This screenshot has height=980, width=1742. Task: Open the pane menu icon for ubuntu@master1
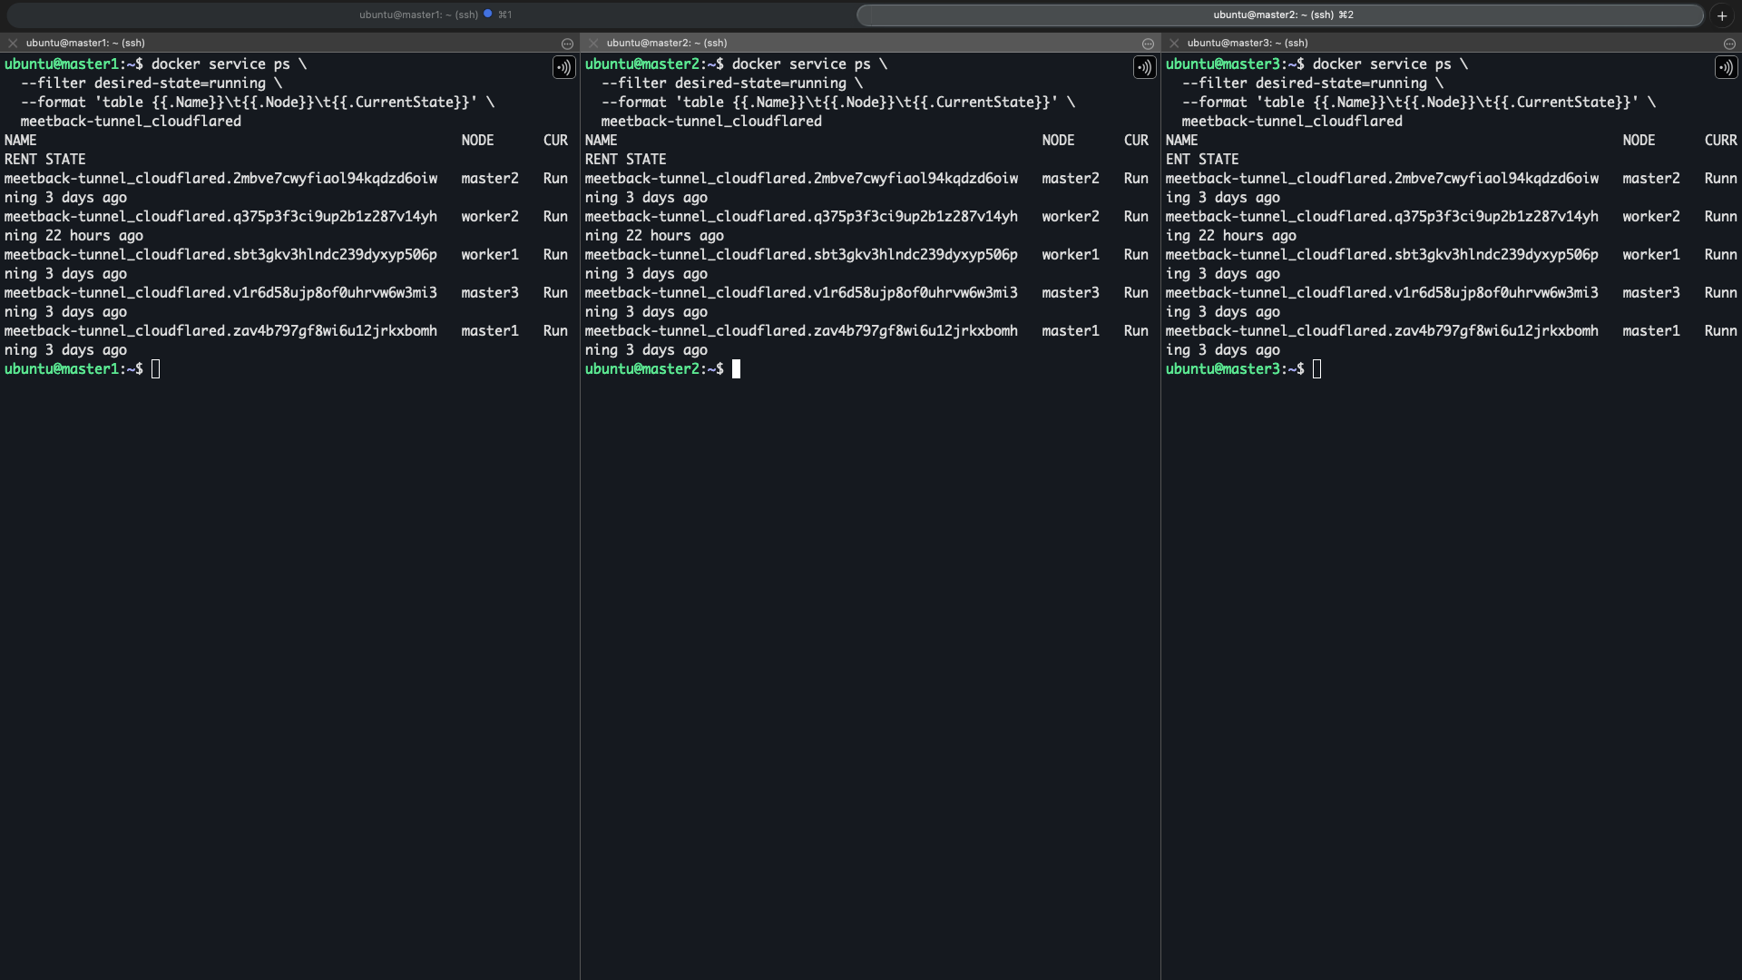click(567, 44)
